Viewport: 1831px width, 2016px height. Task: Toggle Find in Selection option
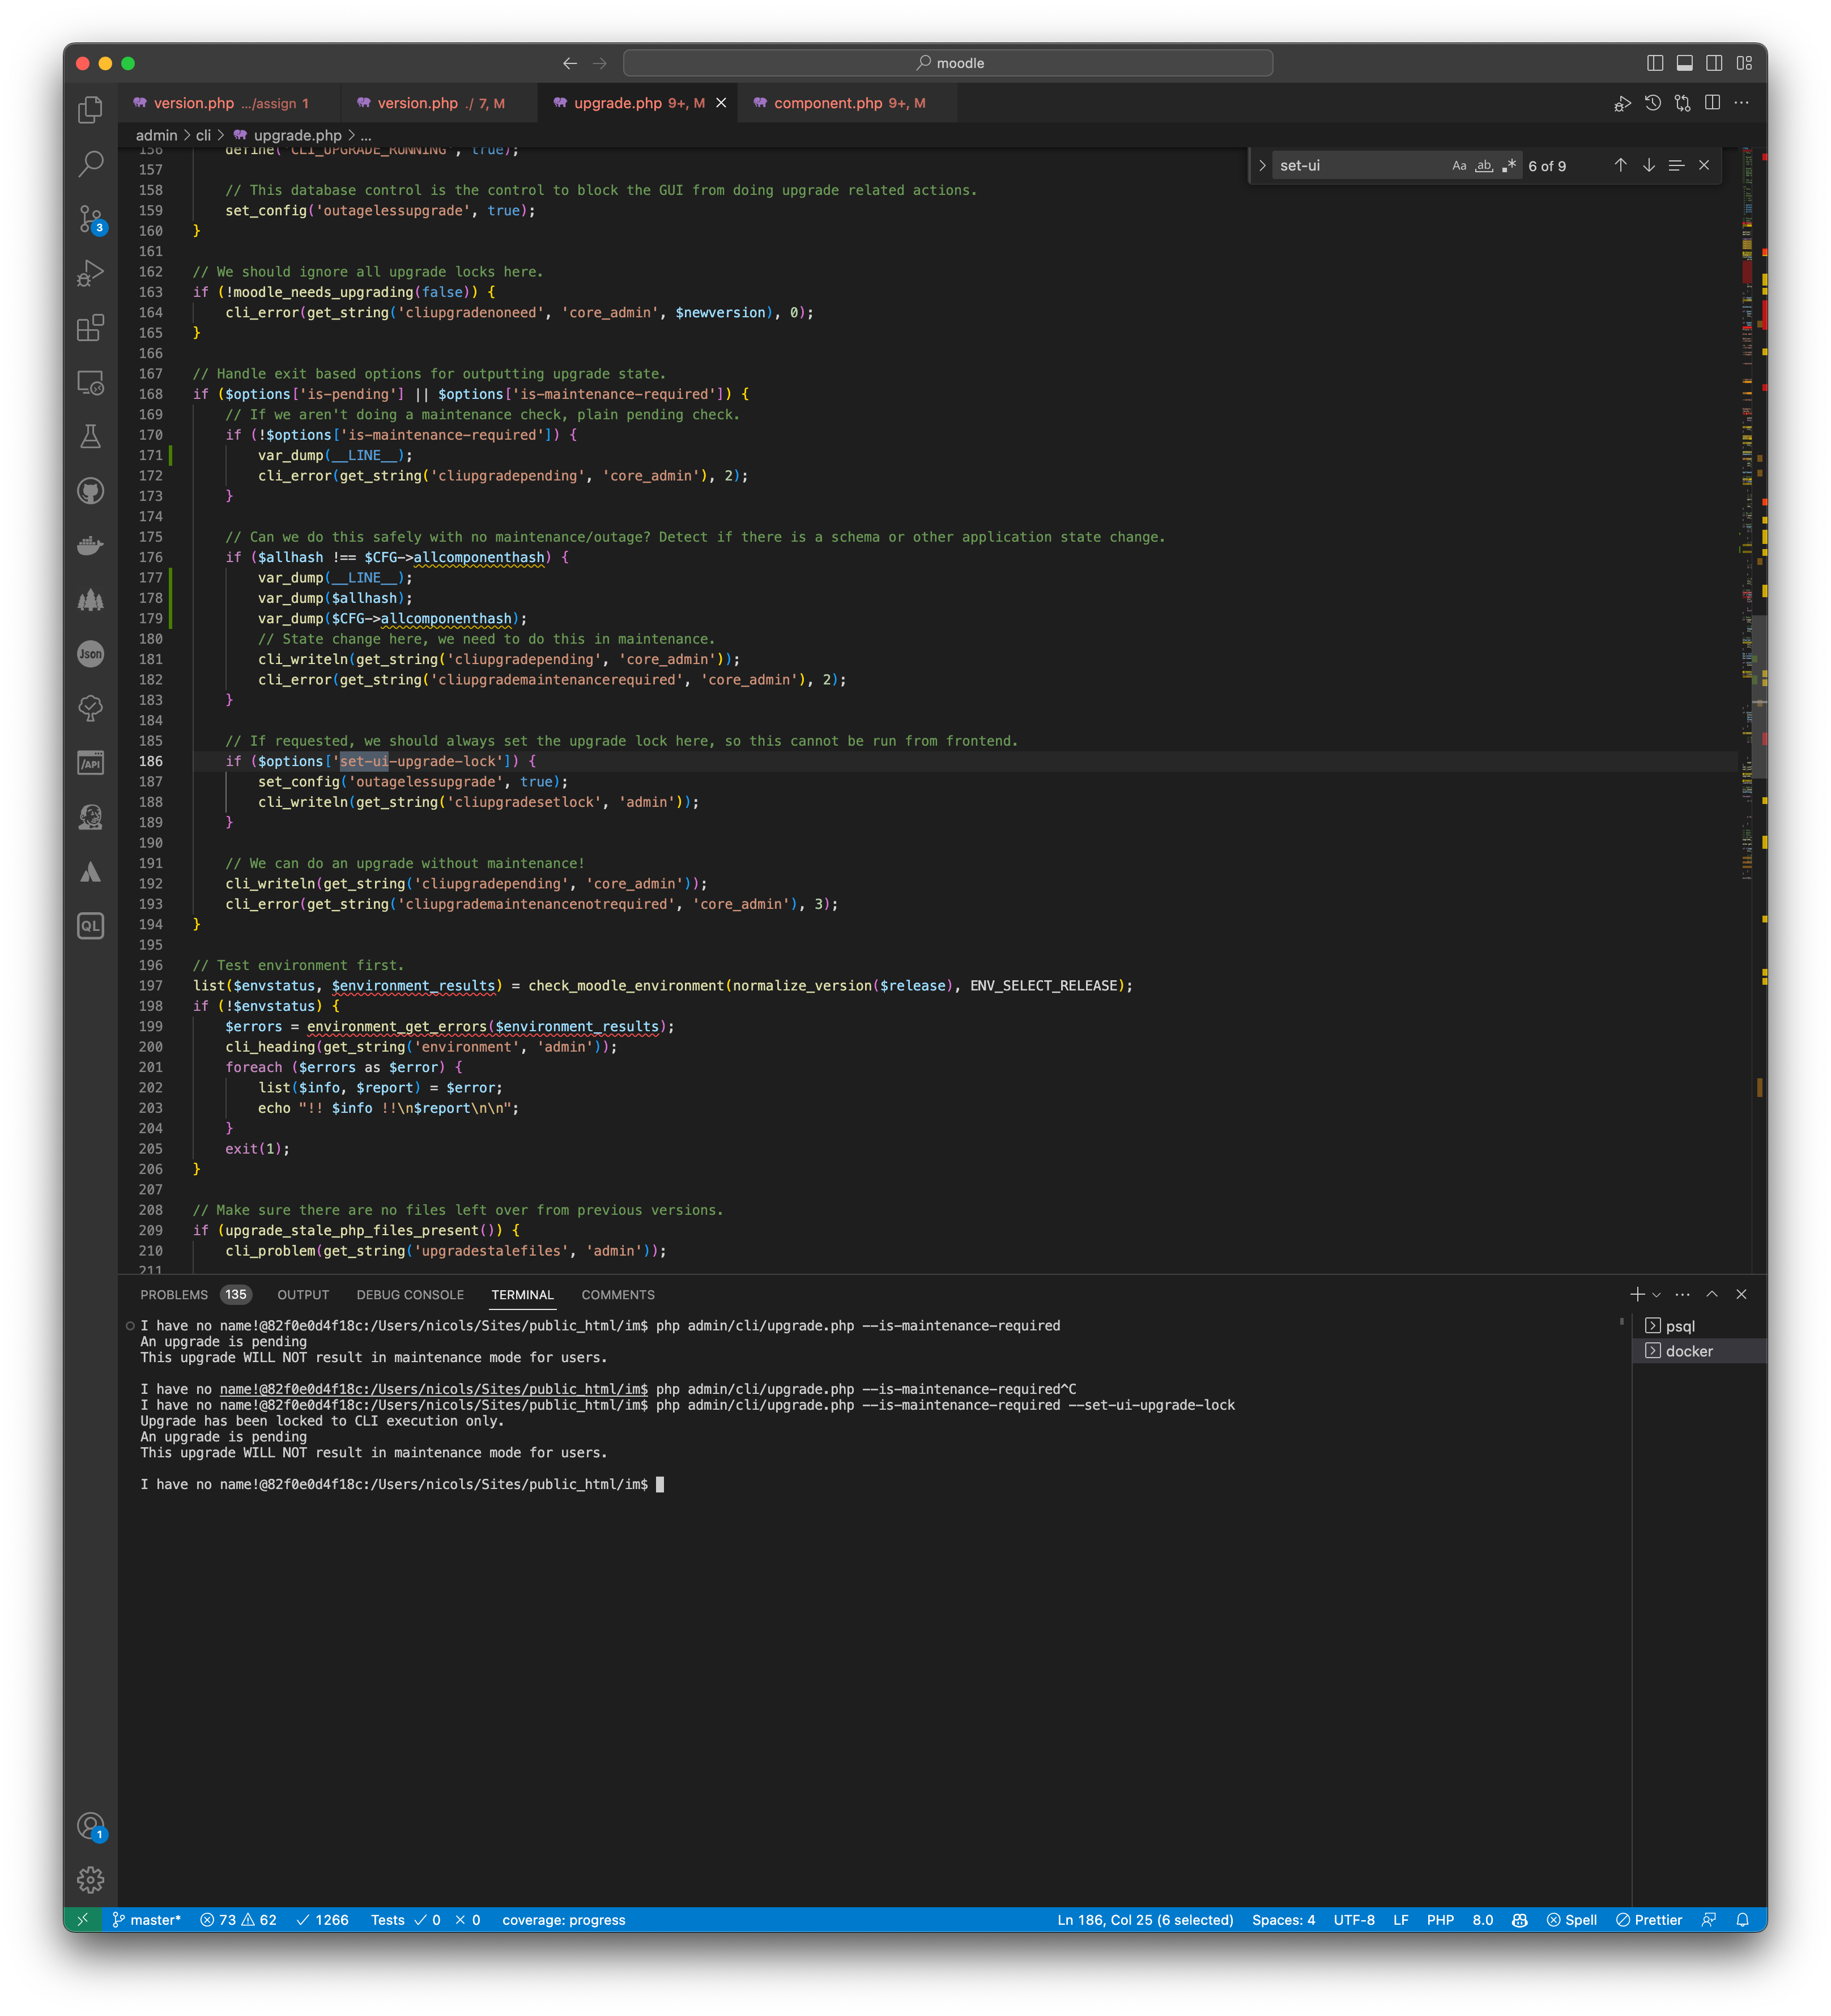coord(1677,166)
